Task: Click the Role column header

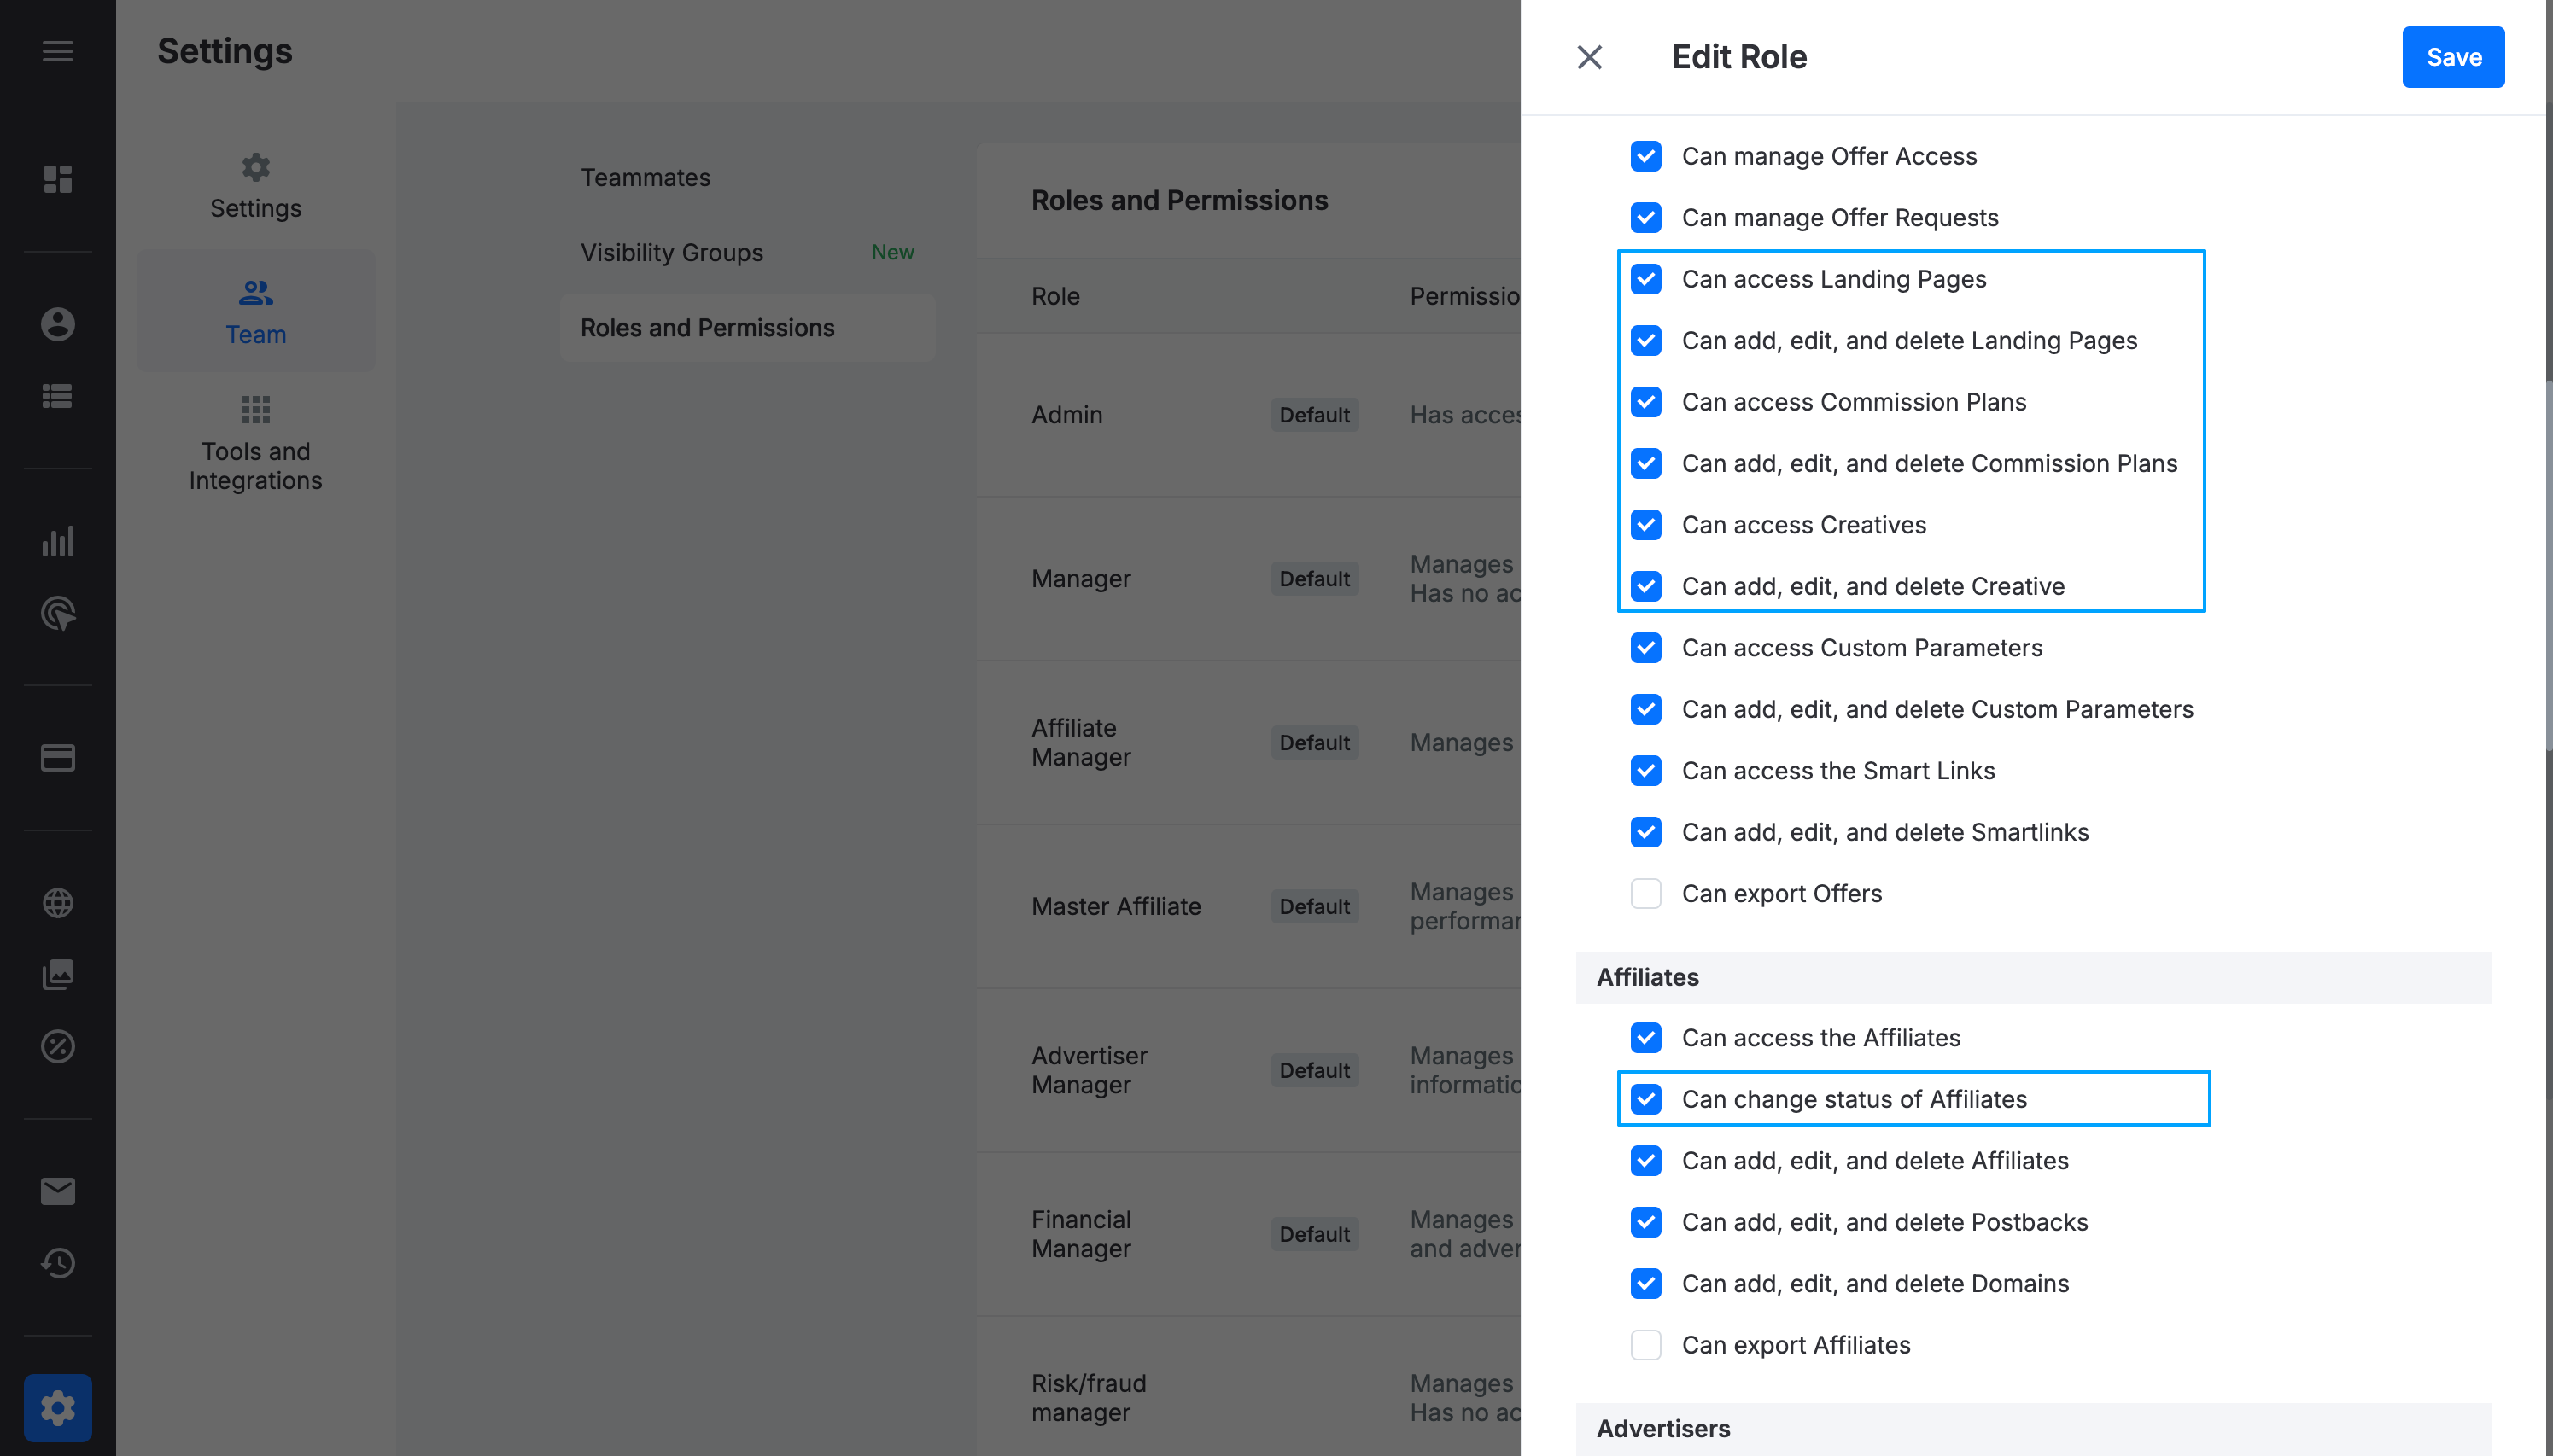Action: (x=1055, y=296)
